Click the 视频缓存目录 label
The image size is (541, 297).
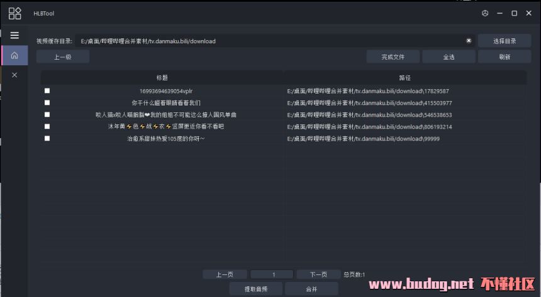54,41
